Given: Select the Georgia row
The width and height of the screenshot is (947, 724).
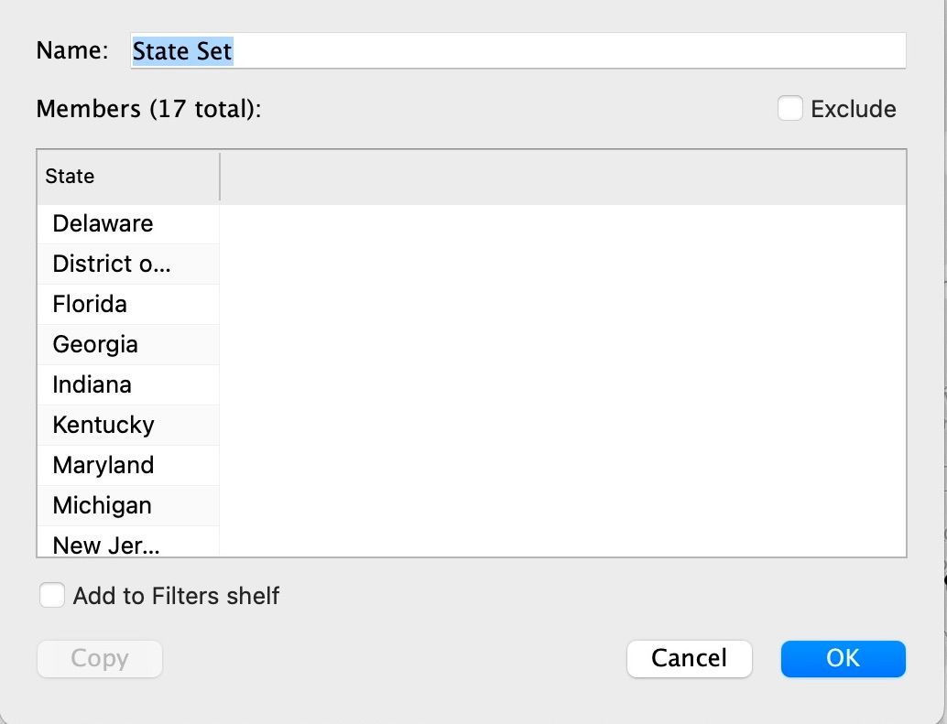Looking at the screenshot, I should pos(95,344).
